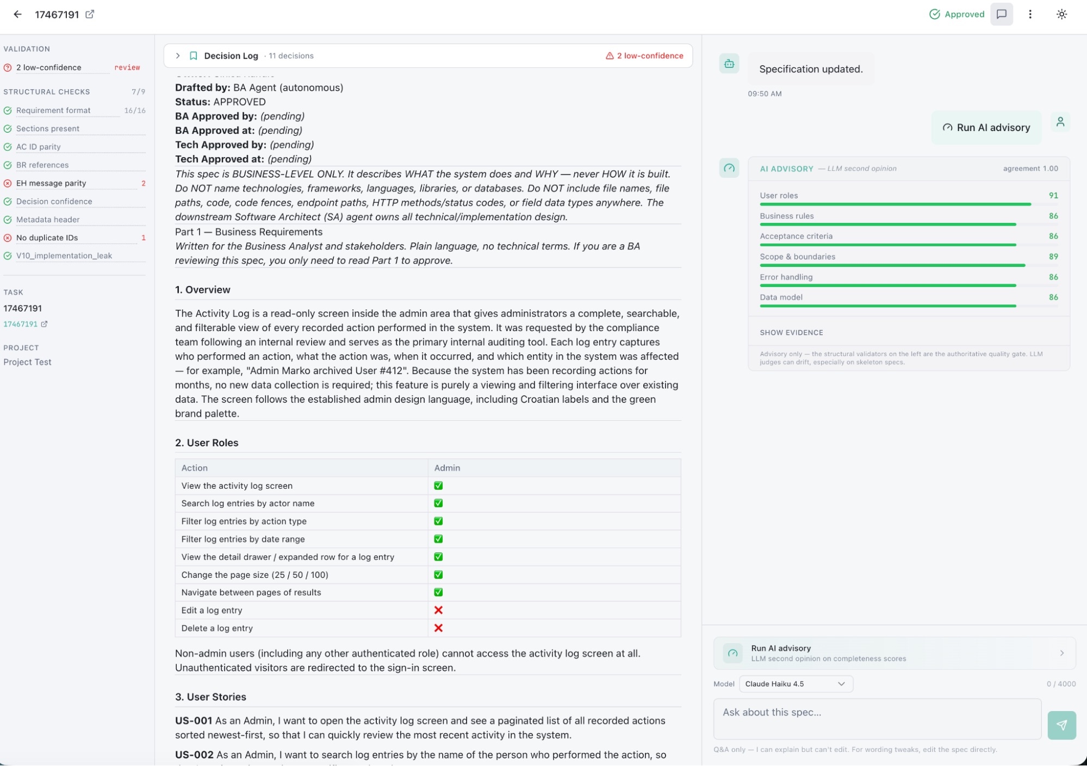Expand the Decision Log chevron

[177, 56]
